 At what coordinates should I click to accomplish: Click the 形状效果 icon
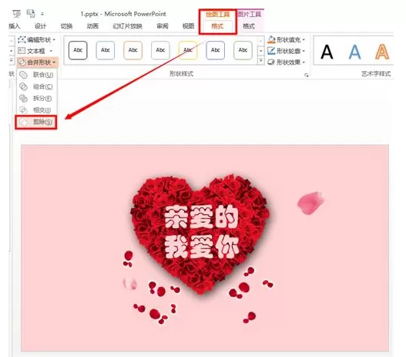point(271,62)
